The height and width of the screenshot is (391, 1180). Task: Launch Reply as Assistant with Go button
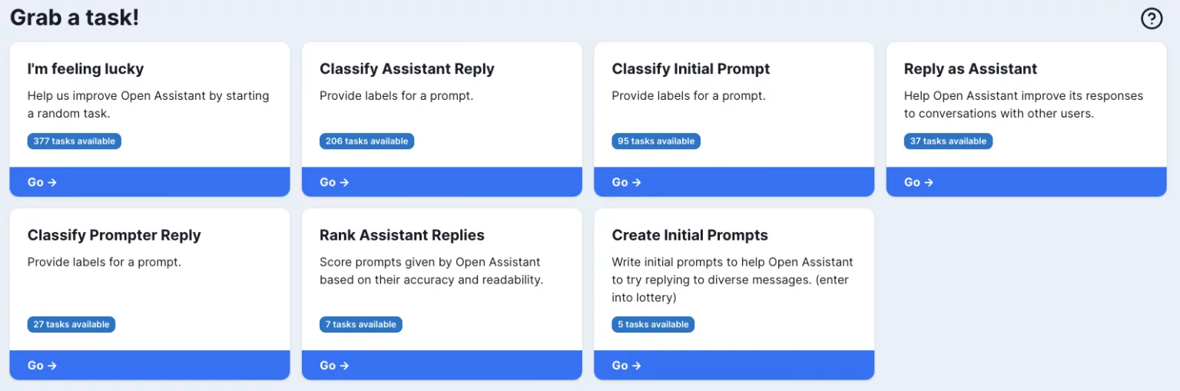pos(1026,182)
